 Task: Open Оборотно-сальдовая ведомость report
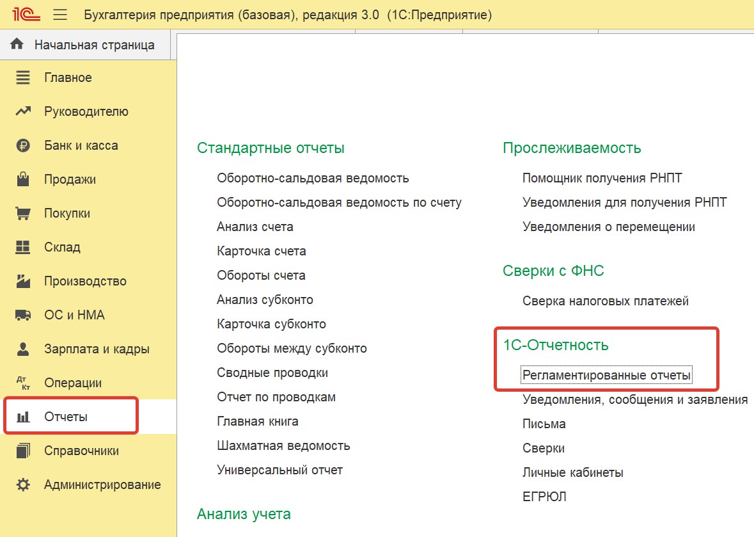pyautogui.click(x=313, y=178)
